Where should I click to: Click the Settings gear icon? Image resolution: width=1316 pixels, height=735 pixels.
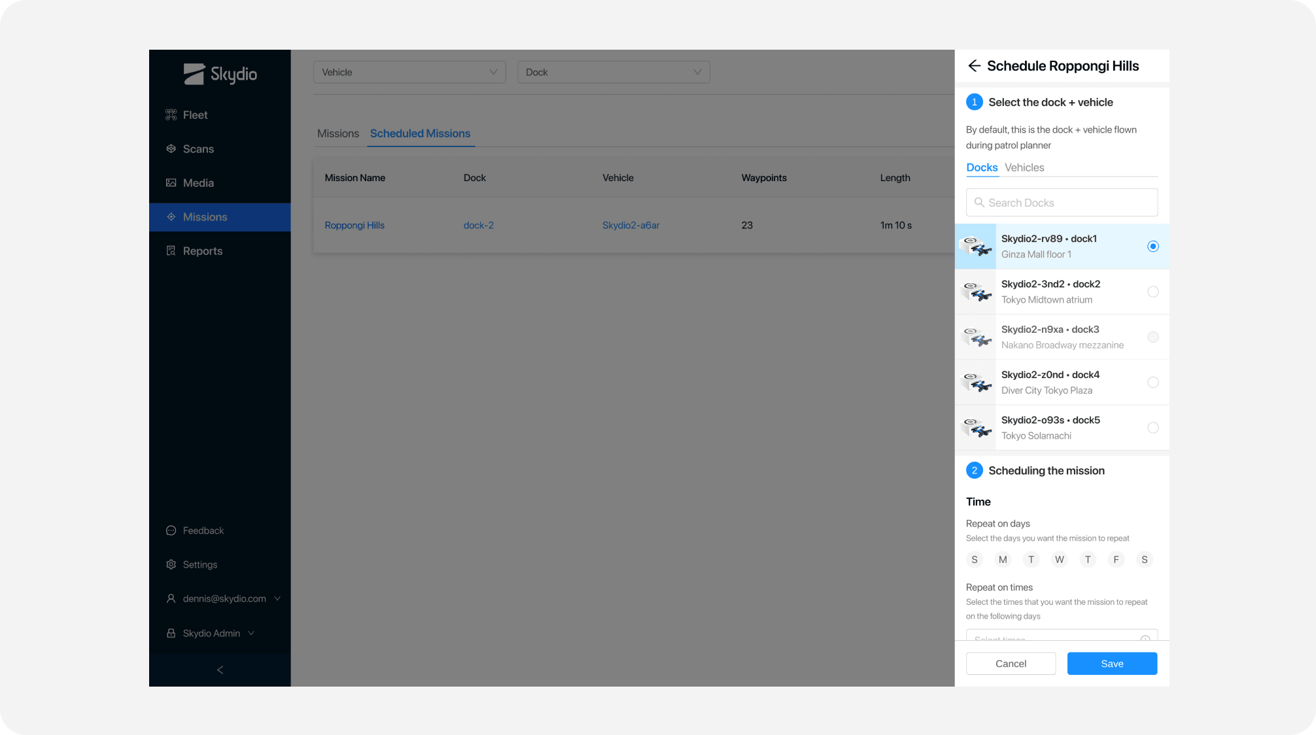171,564
